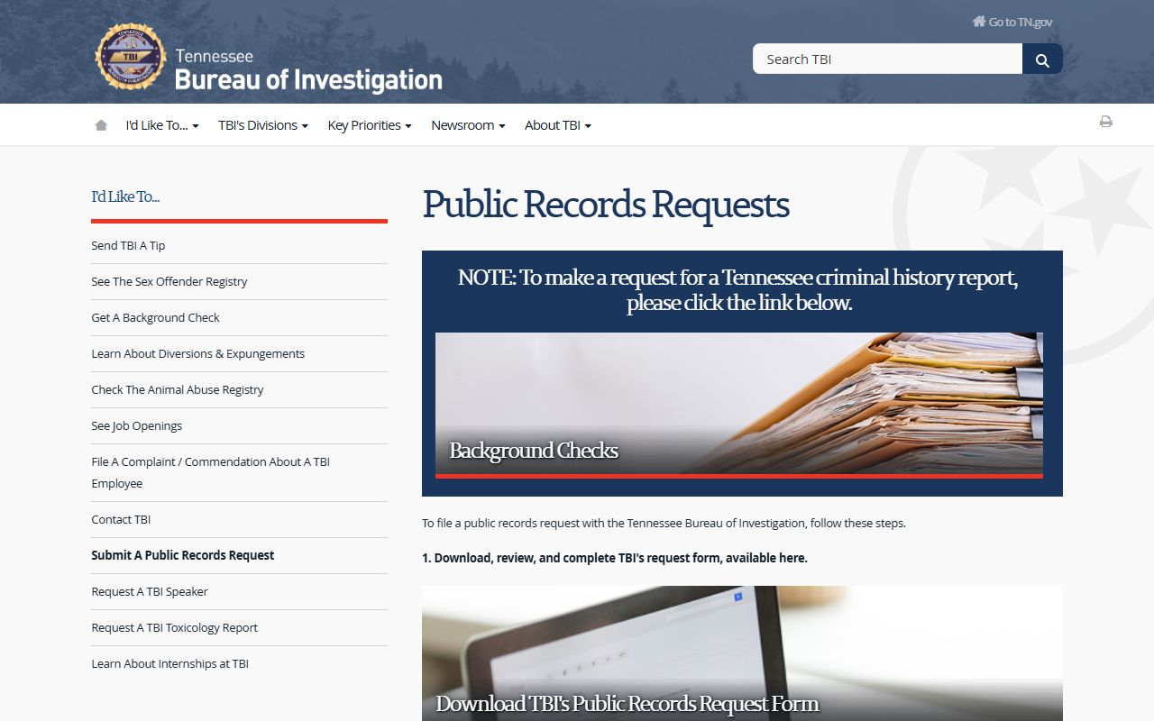Expand the About TBI dropdown menu

coord(558,125)
